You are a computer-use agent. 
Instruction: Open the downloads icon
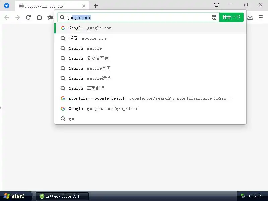pos(250,17)
